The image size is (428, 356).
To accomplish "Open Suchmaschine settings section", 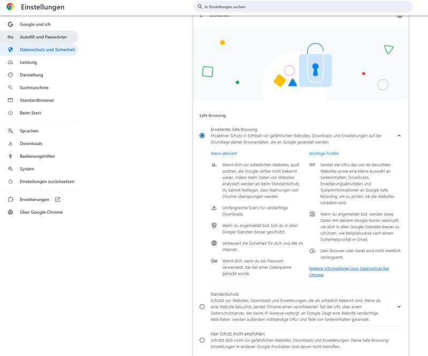I will coord(39,88).
